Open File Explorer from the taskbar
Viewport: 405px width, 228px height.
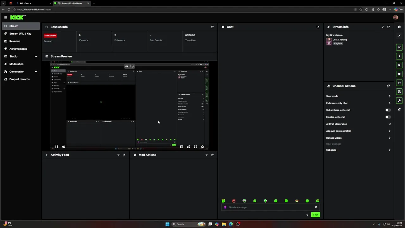coord(224,224)
